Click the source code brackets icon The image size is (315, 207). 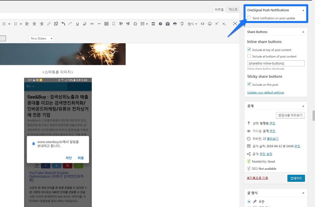click(x=202, y=24)
